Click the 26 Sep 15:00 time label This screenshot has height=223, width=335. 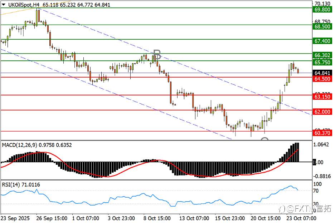pyautogui.click(x=52, y=218)
